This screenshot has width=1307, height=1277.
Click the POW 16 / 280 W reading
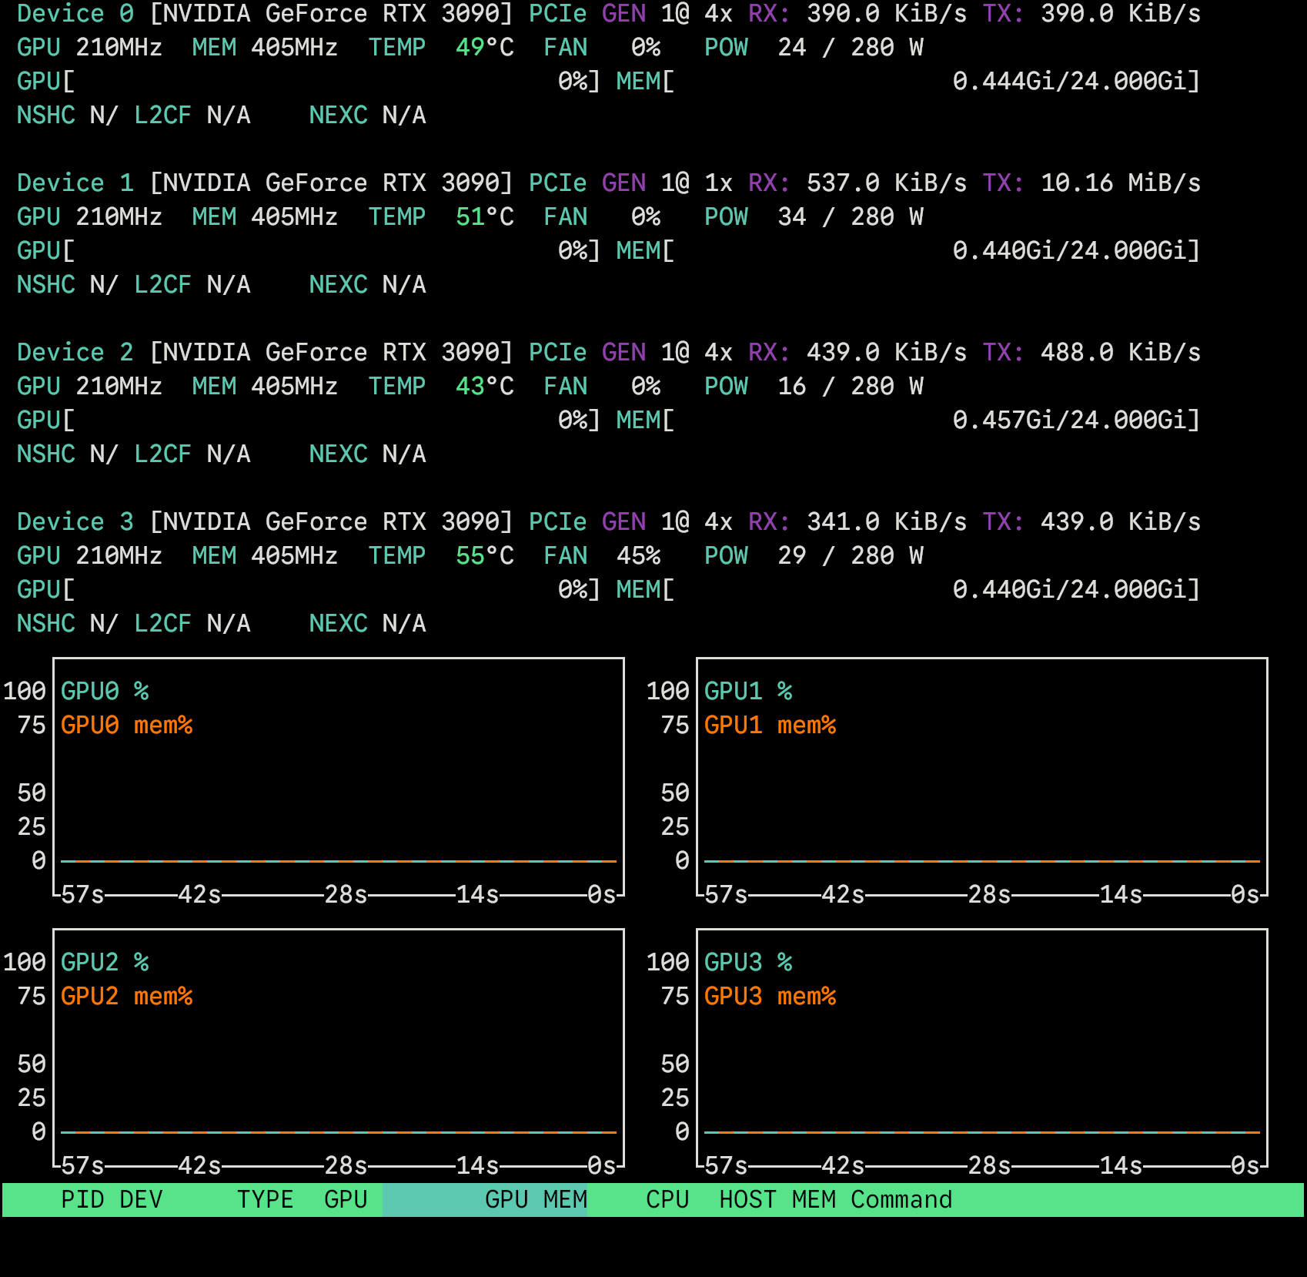pyautogui.click(x=814, y=386)
